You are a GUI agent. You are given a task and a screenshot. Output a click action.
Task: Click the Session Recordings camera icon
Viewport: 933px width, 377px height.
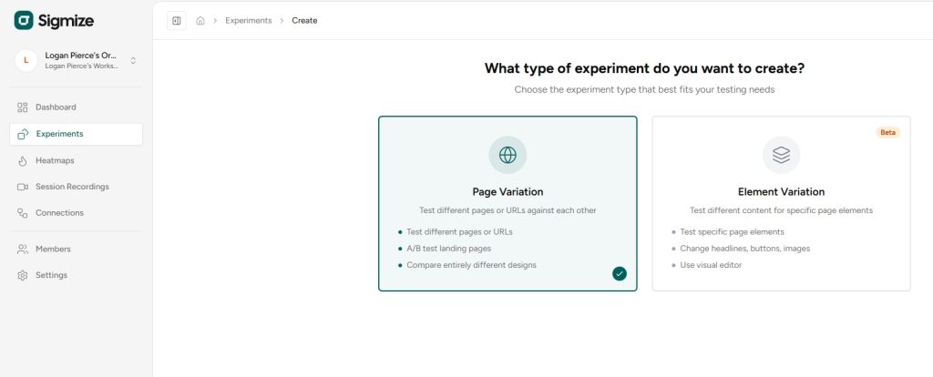[x=23, y=187]
